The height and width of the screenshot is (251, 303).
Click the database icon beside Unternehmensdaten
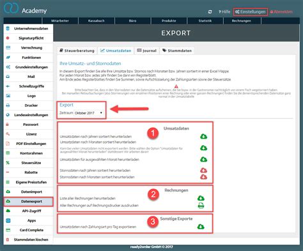[x=8, y=29]
